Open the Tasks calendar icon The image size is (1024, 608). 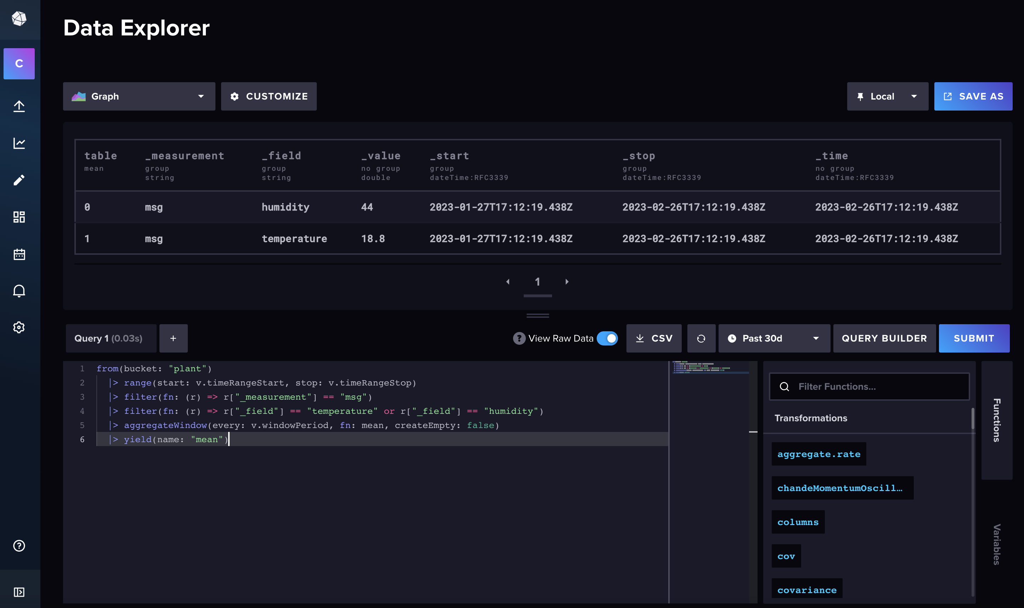click(19, 254)
